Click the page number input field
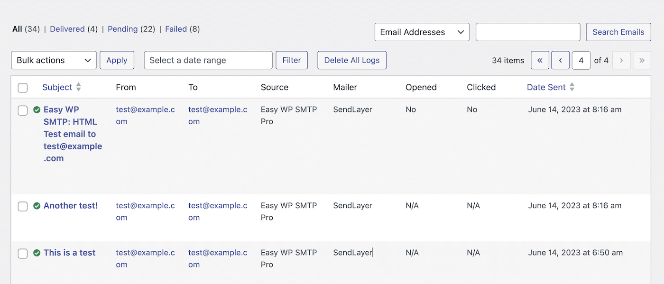Viewport: 664px width, 284px height. pos(581,60)
